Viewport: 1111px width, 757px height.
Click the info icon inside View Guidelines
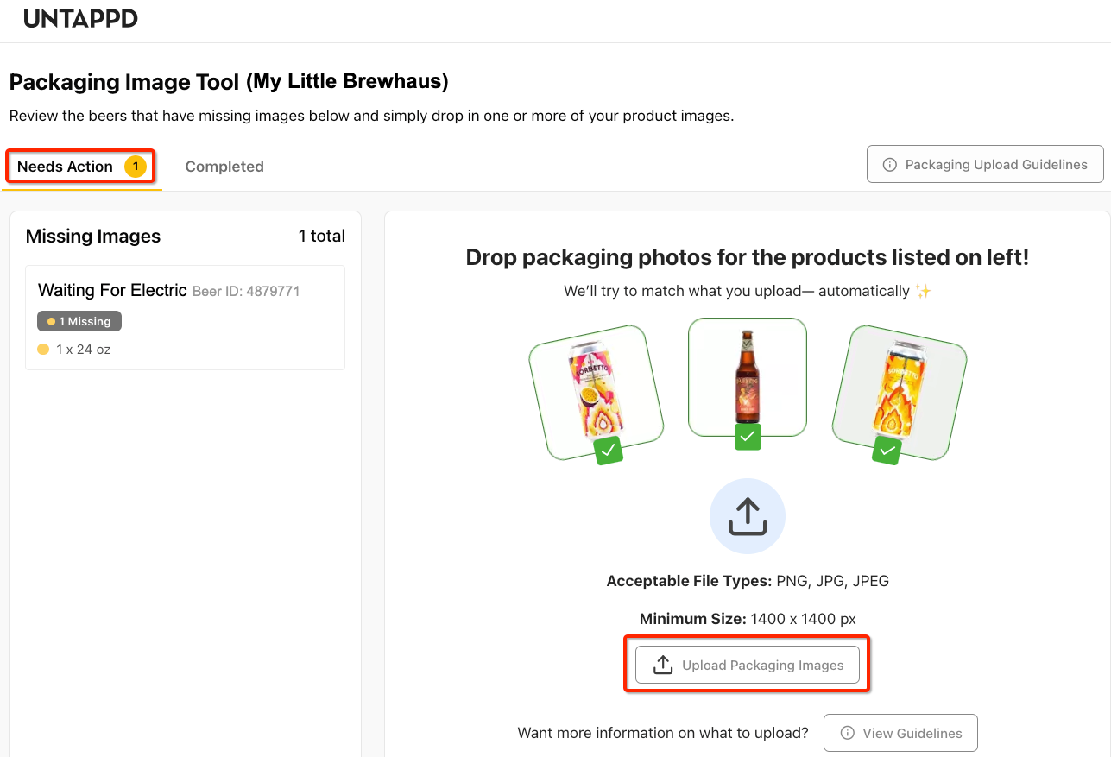(846, 733)
